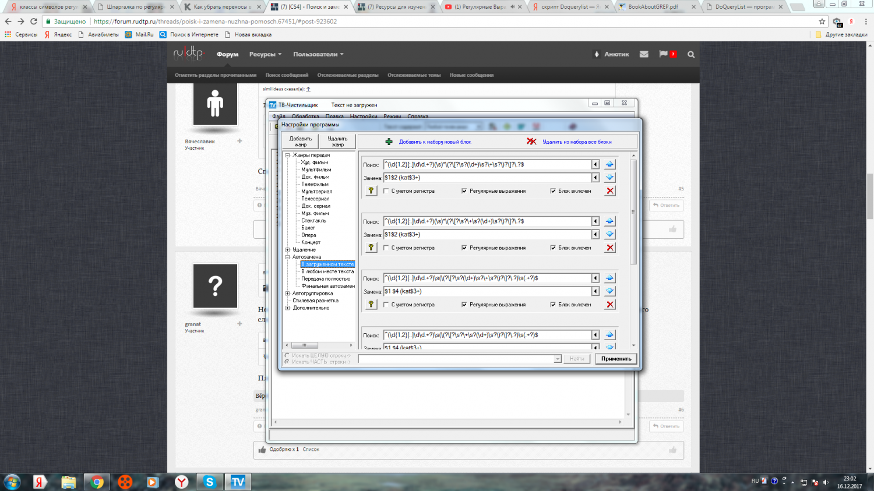Expand the Удаление tree node
The height and width of the screenshot is (491, 874).
[x=288, y=250]
